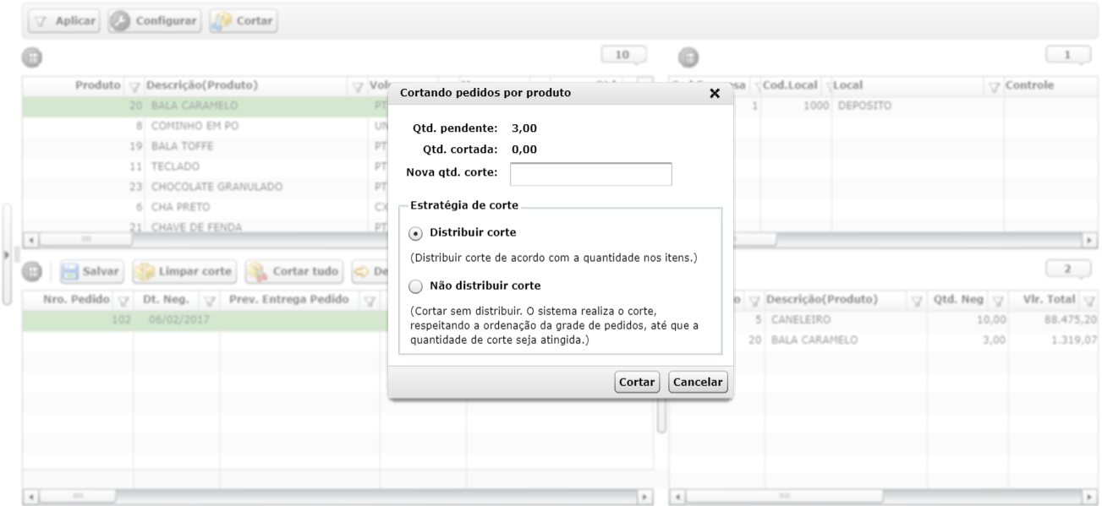
Task: Click Cancelar to dismiss the dialog
Action: click(x=697, y=383)
